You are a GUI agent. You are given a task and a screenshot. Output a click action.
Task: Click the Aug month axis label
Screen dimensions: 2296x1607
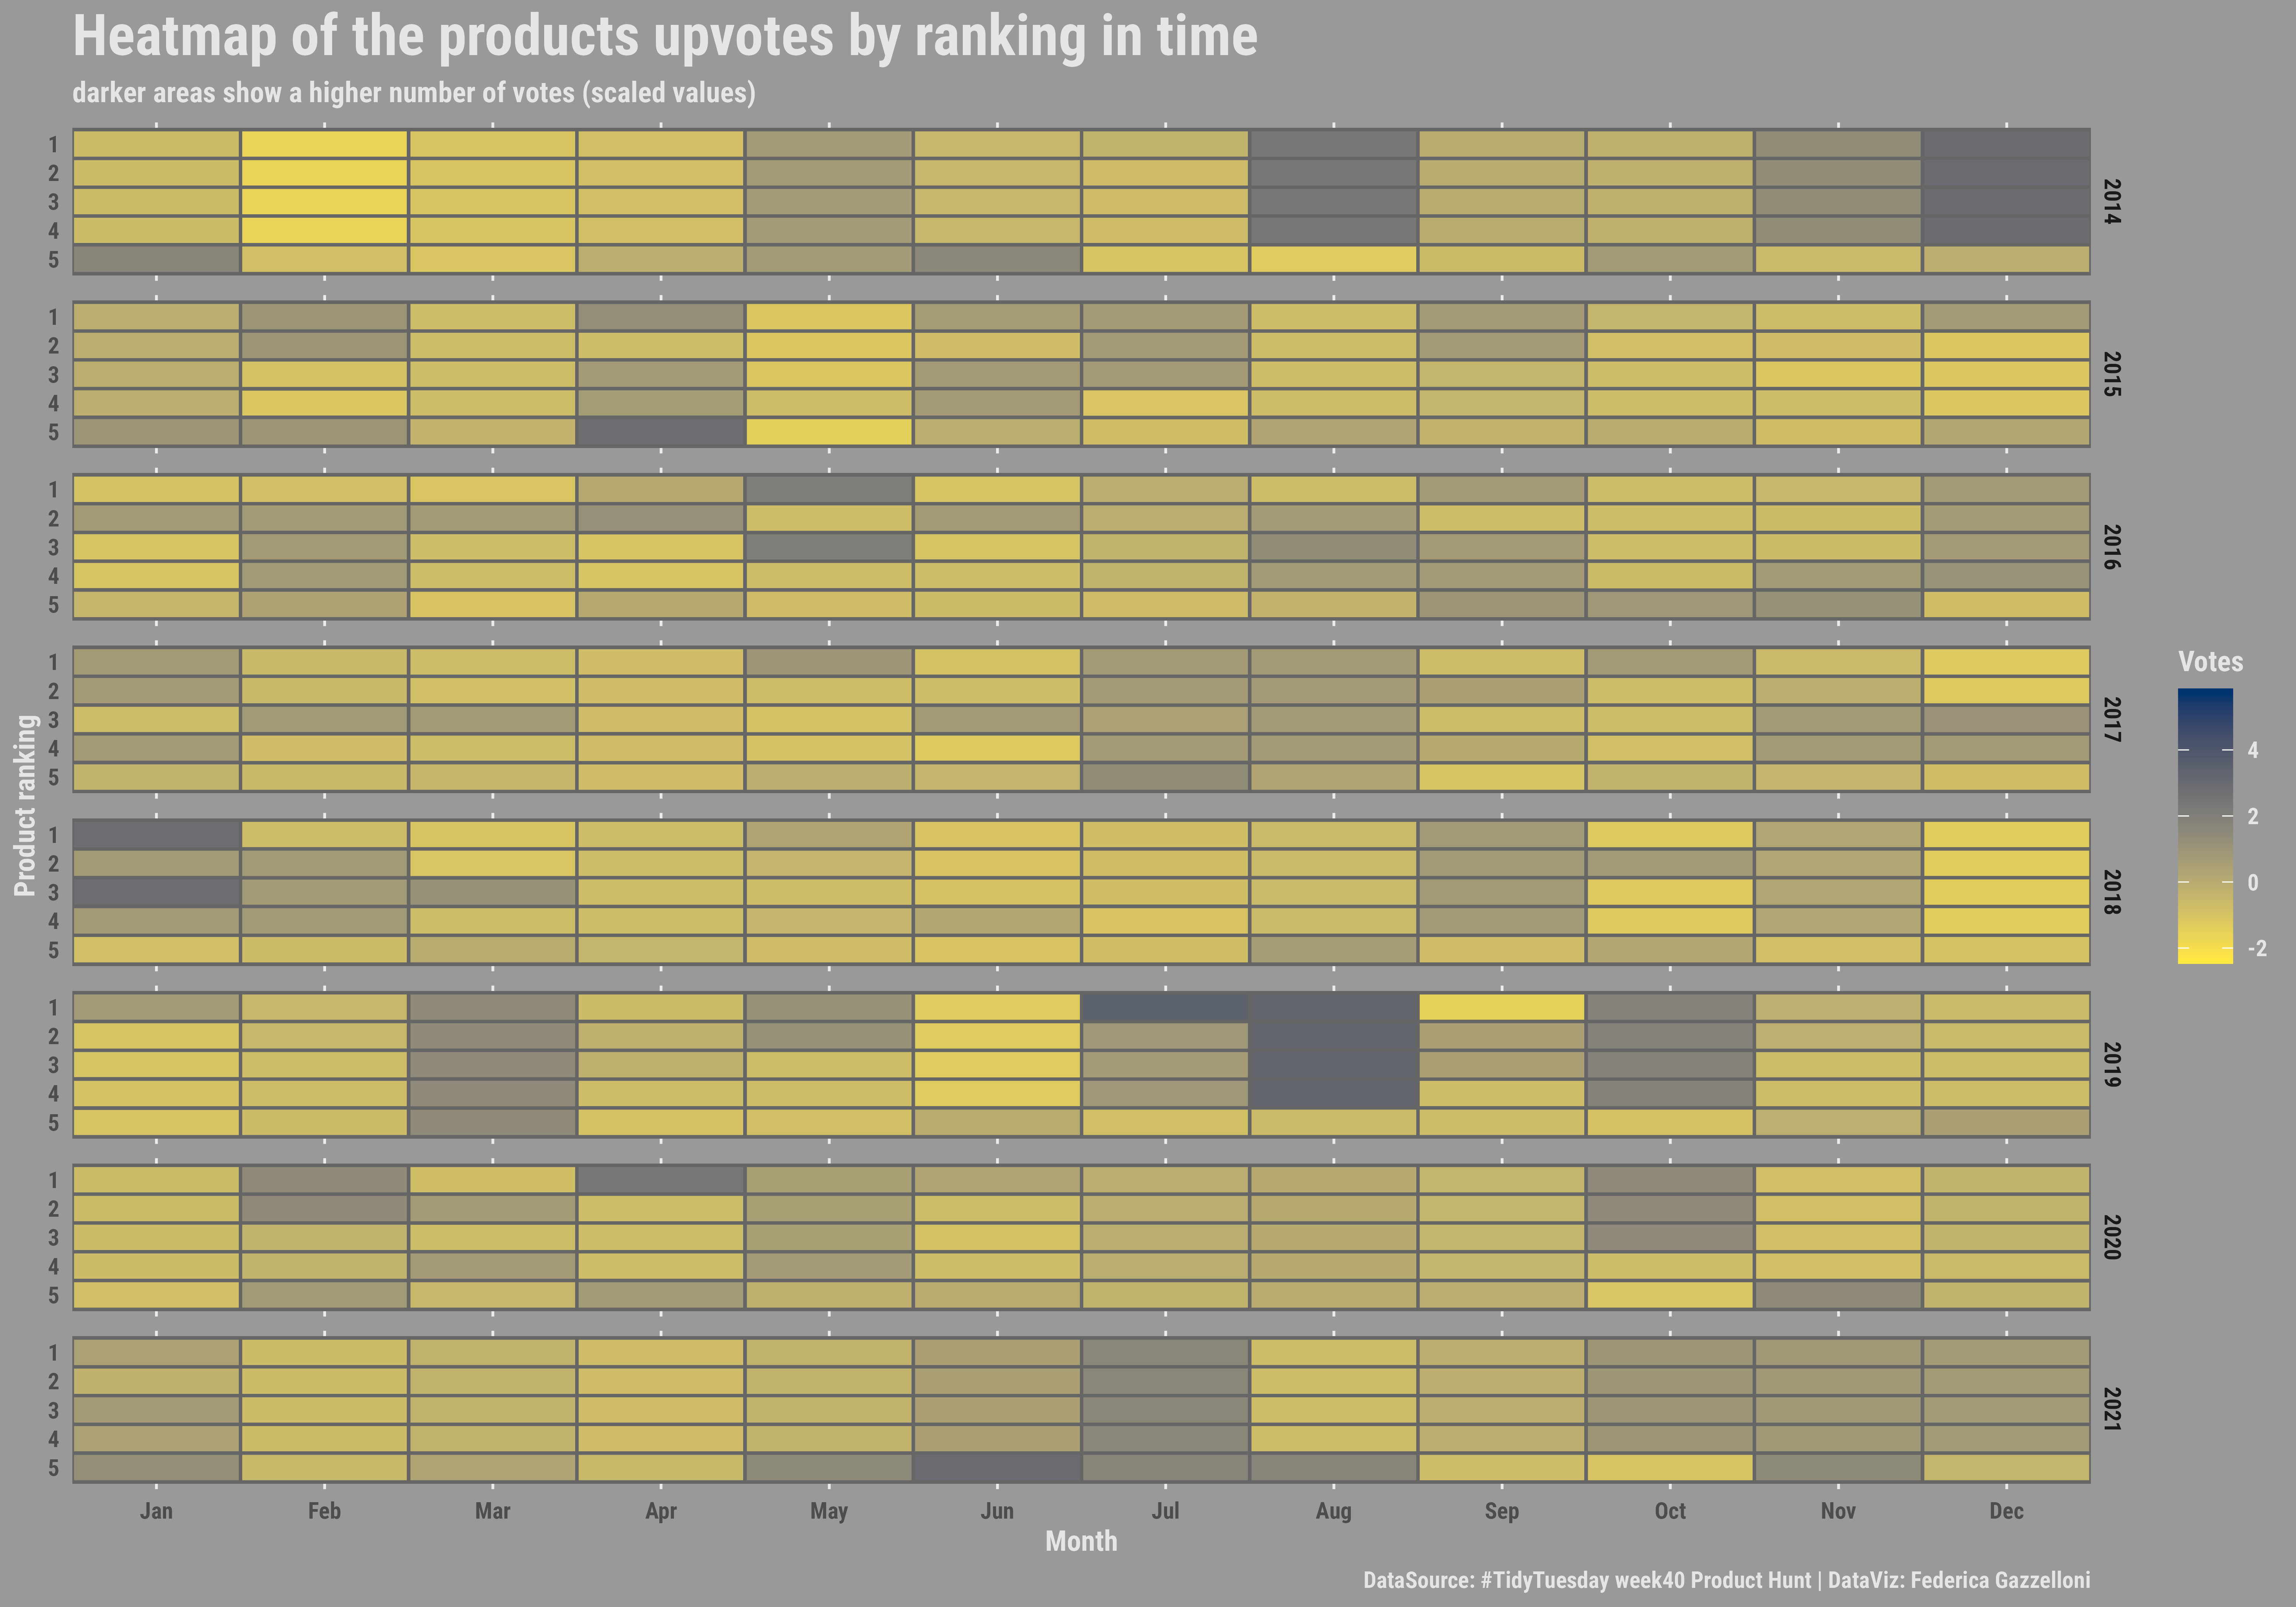coord(1333,1511)
